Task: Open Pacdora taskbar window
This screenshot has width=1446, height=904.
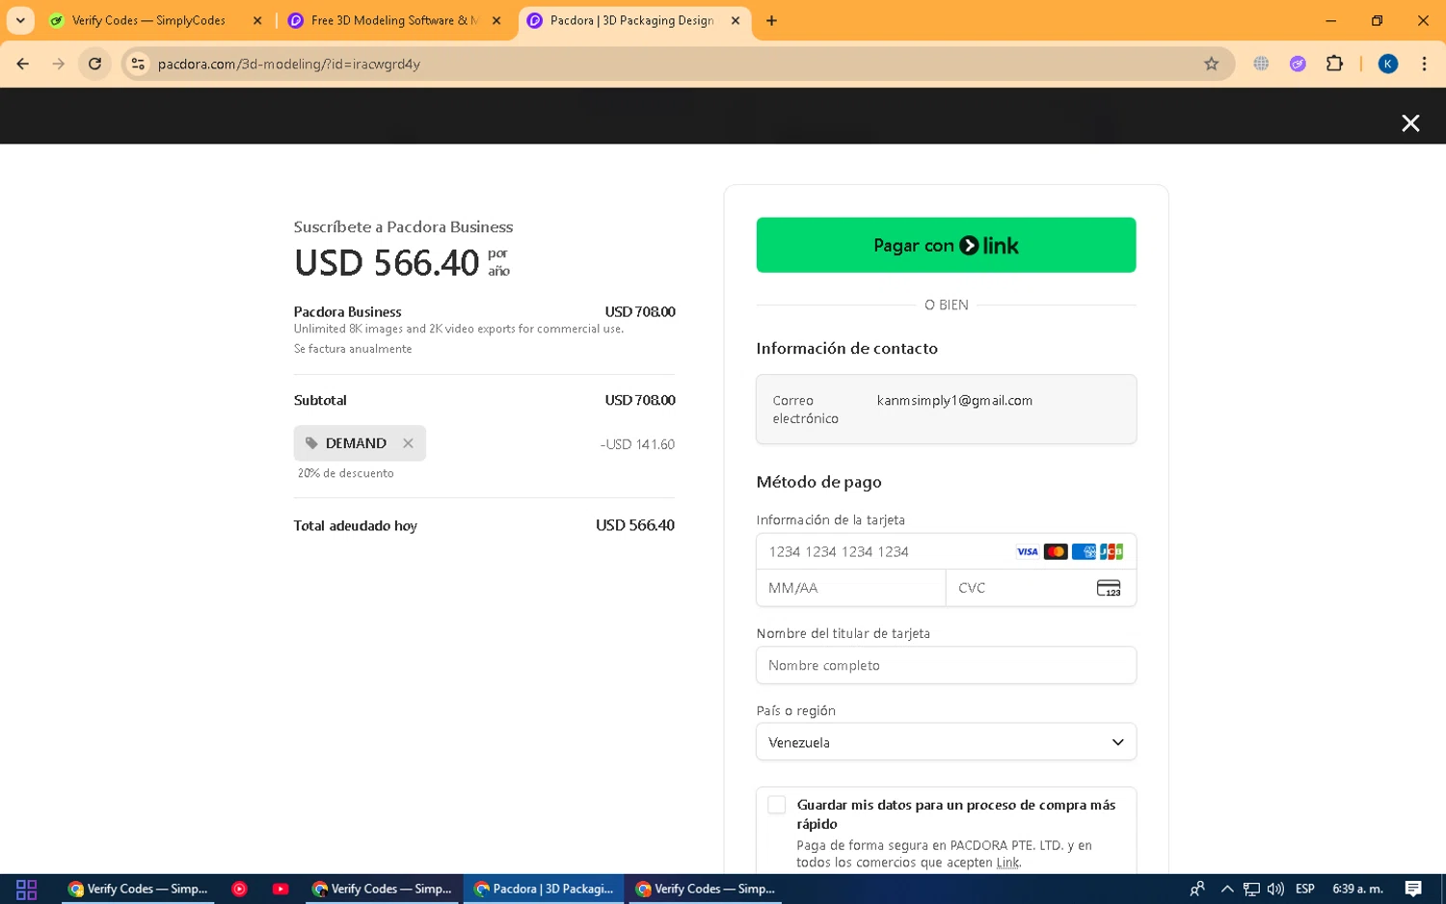Action: [545, 889]
